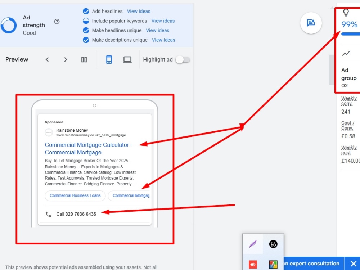The image size is (360, 270).
Task: Open the feedback chat sparkle button
Action: 311,23
